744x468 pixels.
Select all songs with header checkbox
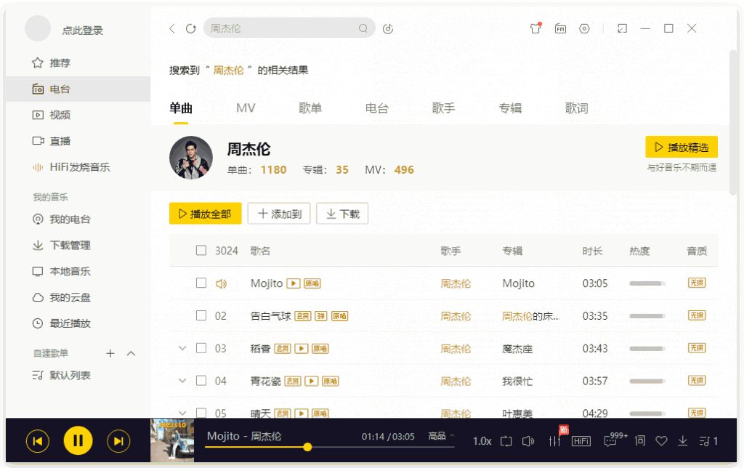201,250
